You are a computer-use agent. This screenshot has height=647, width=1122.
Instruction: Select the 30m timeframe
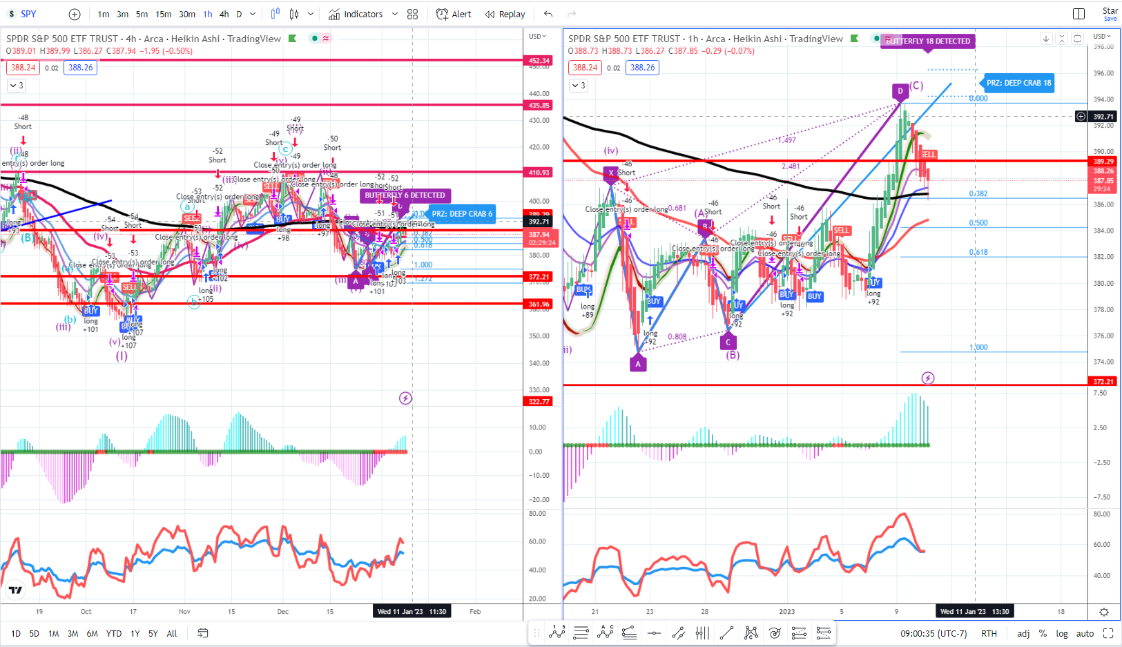[187, 14]
